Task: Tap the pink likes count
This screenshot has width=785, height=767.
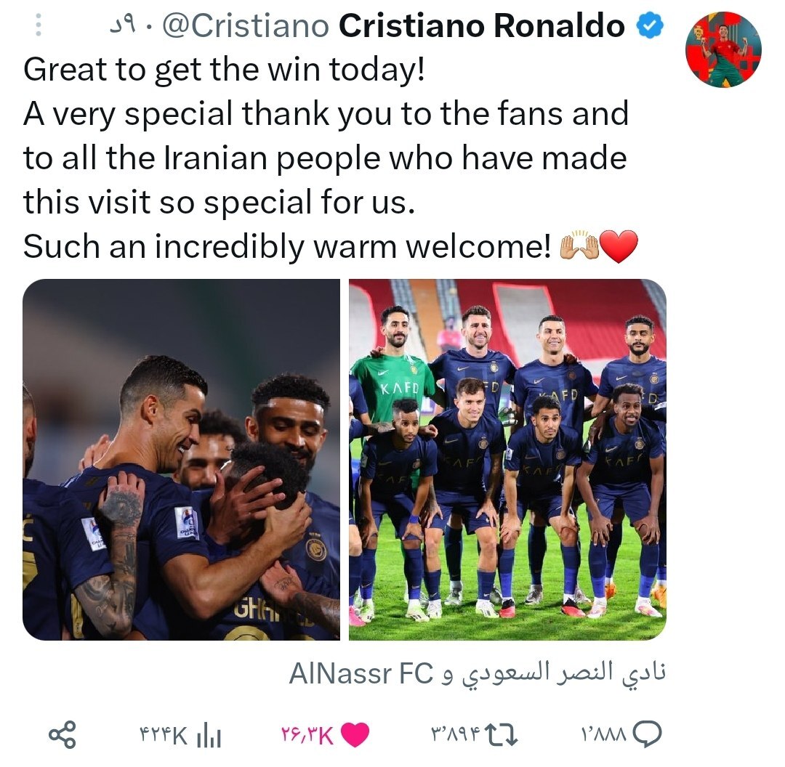Action: pos(307,736)
